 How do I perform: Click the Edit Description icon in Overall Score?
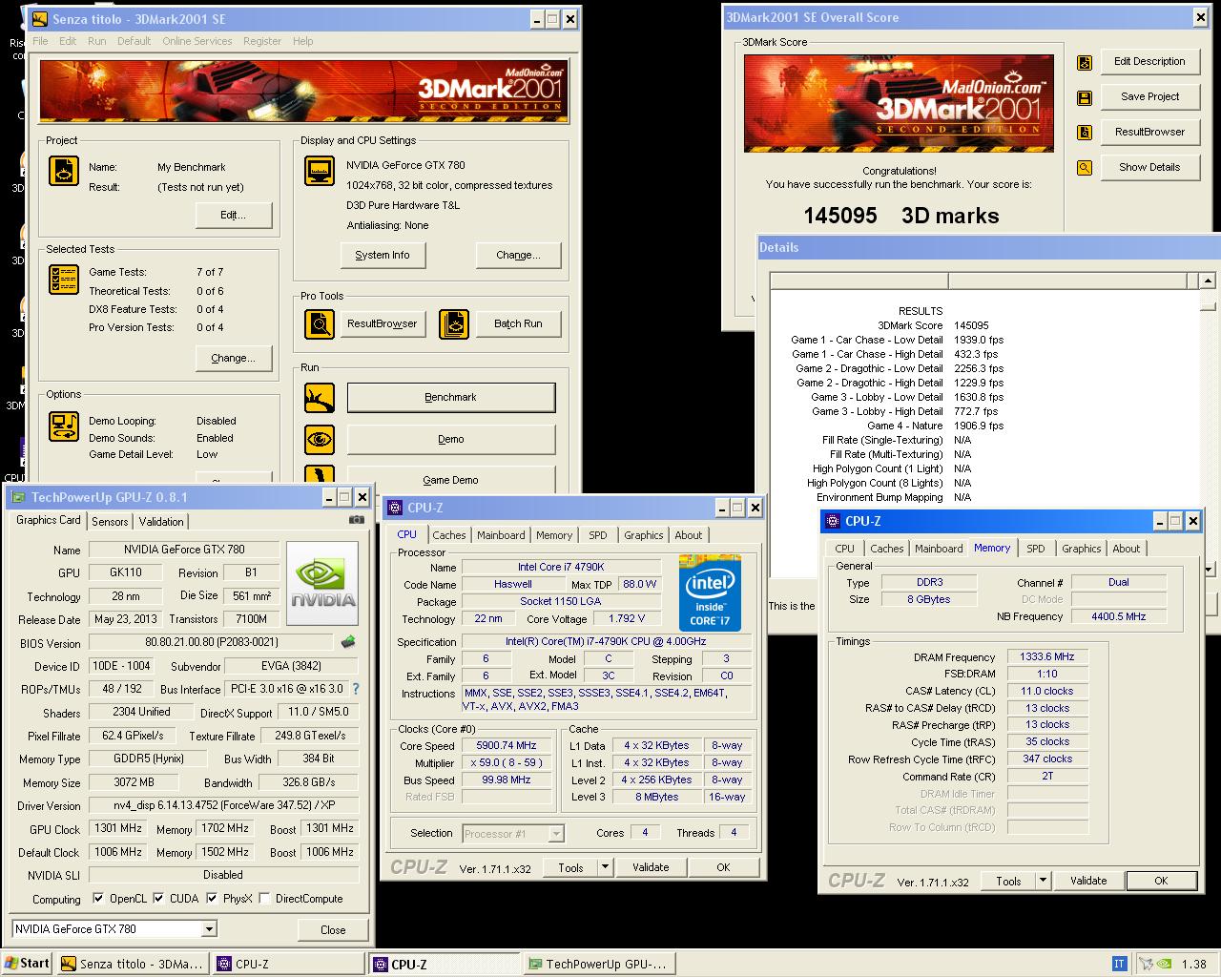[1085, 62]
